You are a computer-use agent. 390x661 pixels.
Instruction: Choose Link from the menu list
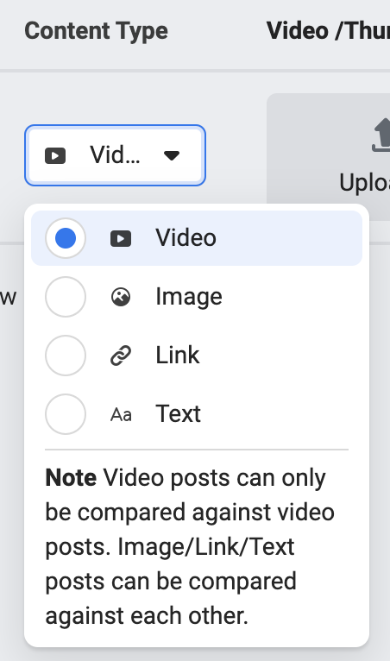(197, 356)
